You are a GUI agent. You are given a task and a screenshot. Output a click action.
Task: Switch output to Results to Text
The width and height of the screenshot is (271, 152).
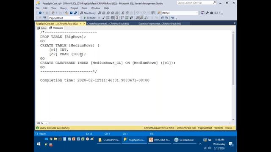[x=137, y=18]
